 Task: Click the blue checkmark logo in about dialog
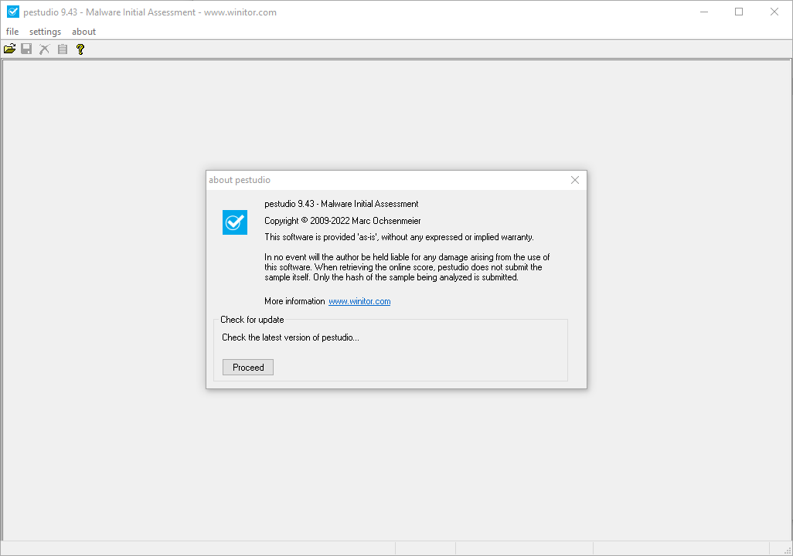pos(235,222)
